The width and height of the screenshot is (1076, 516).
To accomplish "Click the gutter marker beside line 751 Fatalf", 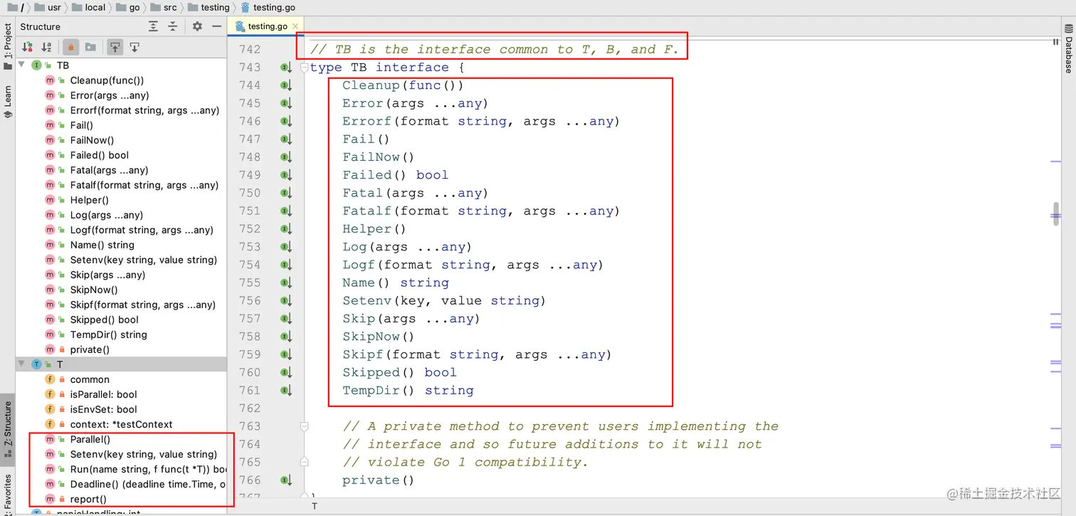I will 286,211.
